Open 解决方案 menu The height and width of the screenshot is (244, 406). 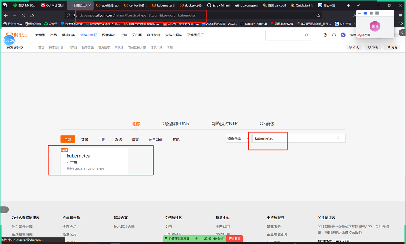69,35
